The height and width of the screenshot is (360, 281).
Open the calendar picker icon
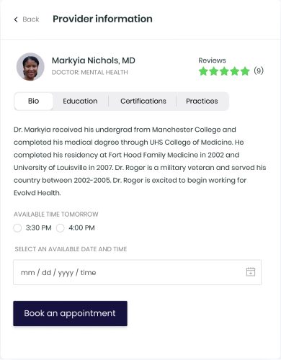[x=251, y=272]
